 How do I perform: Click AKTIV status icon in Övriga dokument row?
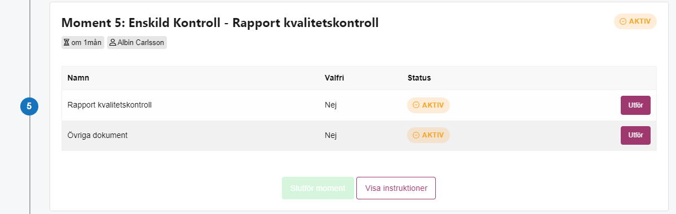[416, 135]
